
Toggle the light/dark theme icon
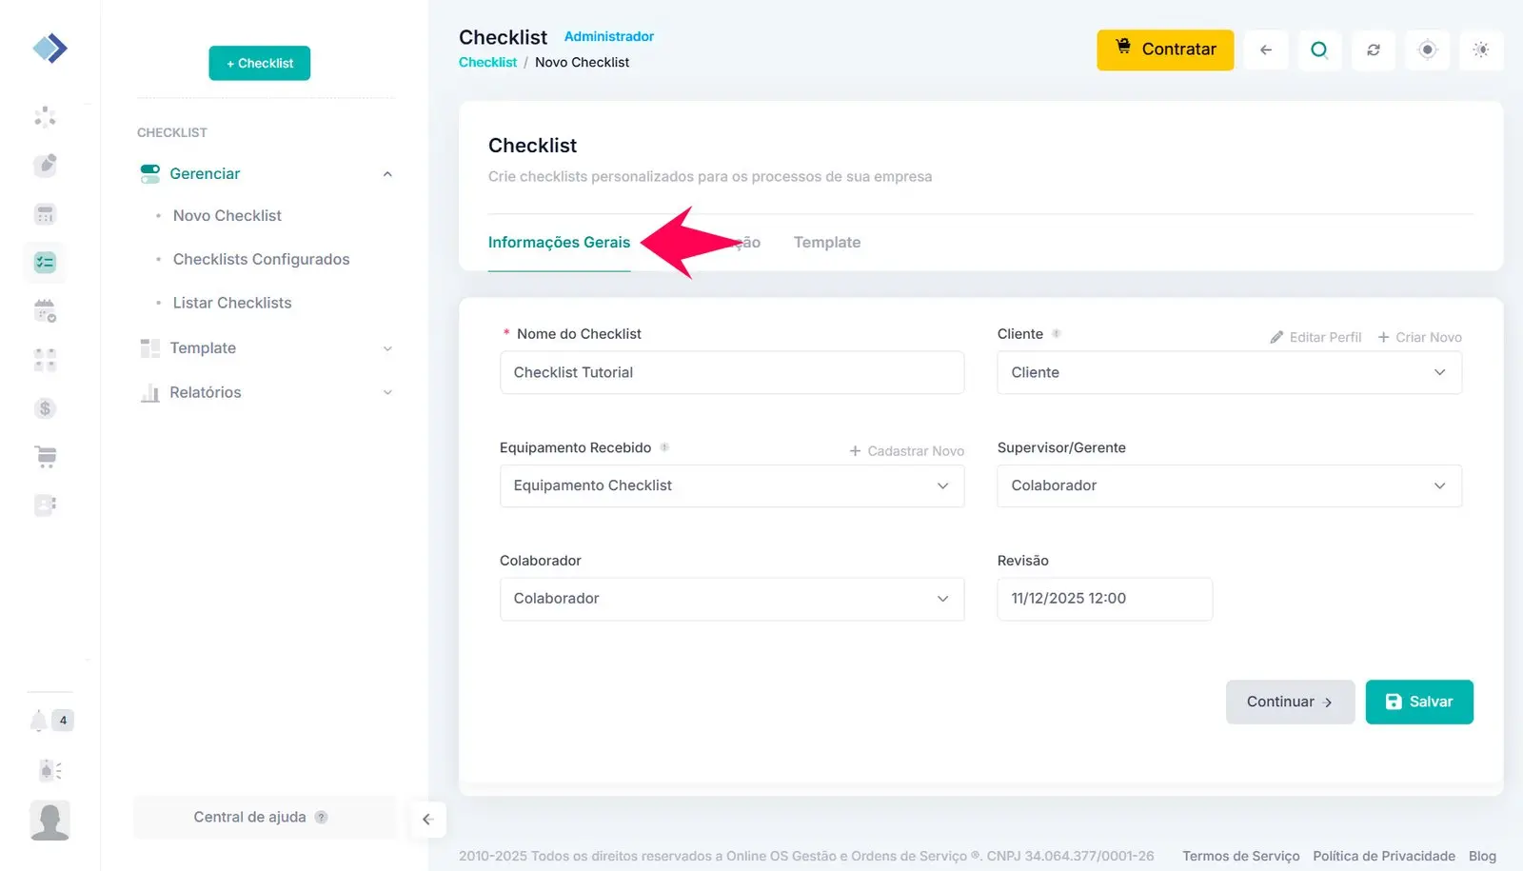tap(1480, 50)
